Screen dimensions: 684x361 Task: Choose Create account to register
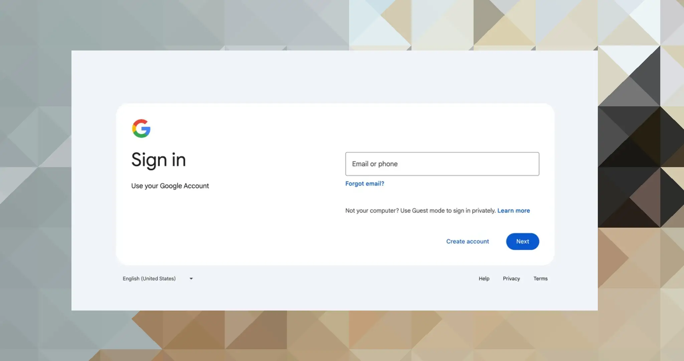click(x=467, y=241)
